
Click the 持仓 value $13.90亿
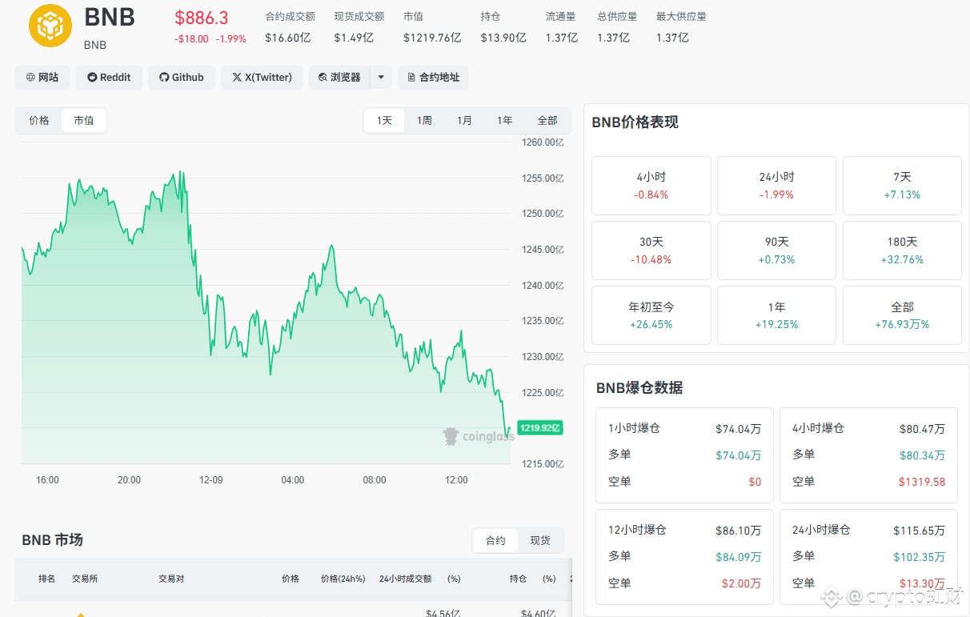click(503, 38)
